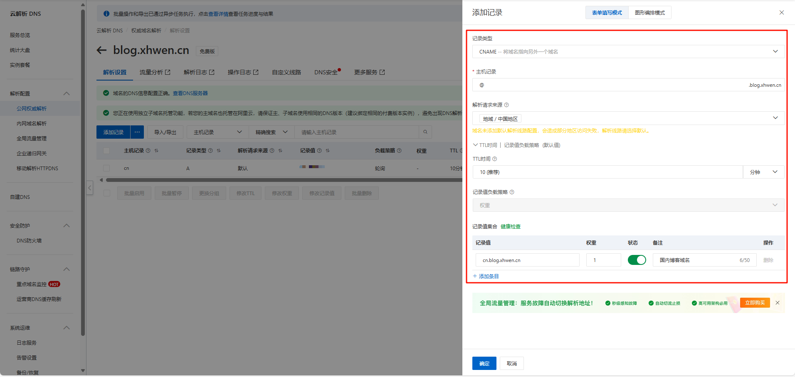Click help icon next to TTL时间 label
Screen dimensions: 795x377
[495, 159]
